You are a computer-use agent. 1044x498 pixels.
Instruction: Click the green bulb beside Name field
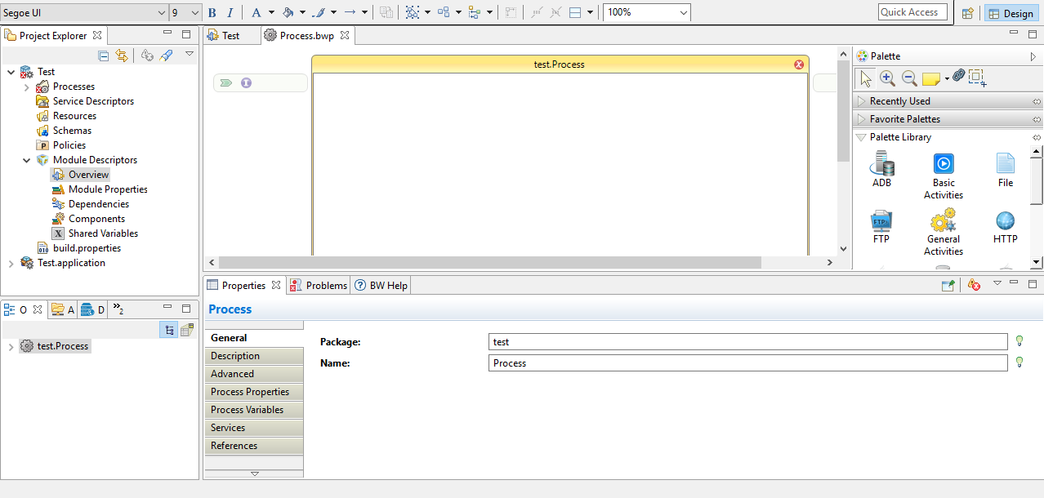pyautogui.click(x=1019, y=362)
